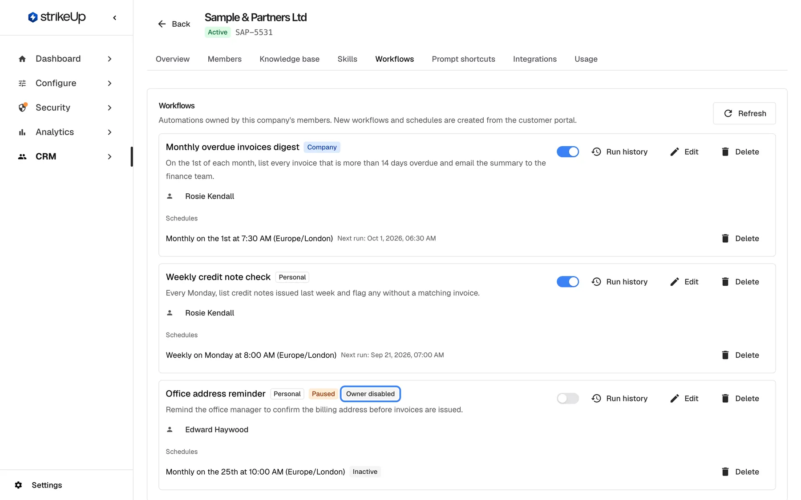Click the back arrow icon
The height and width of the screenshot is (500, 801).
162,24
